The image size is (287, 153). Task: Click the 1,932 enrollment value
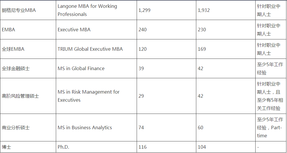click(204, 10)
